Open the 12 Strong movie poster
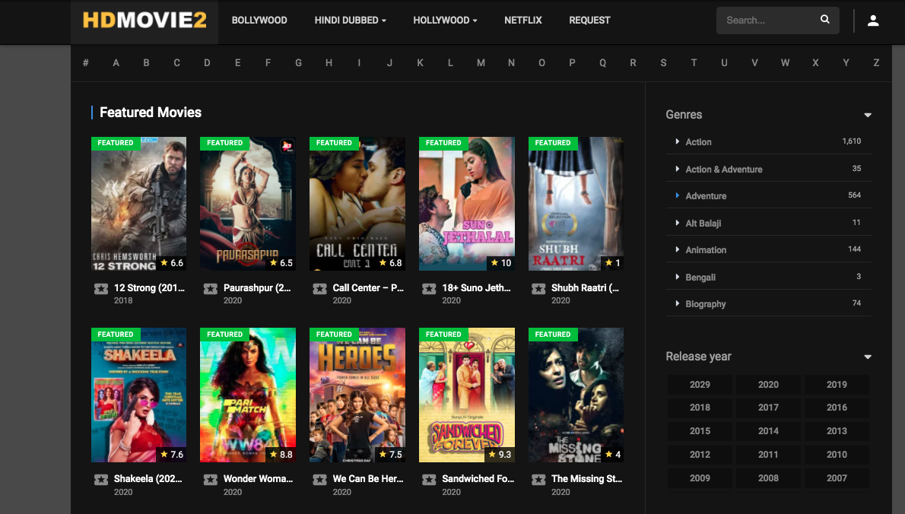 tap(138, 204)
